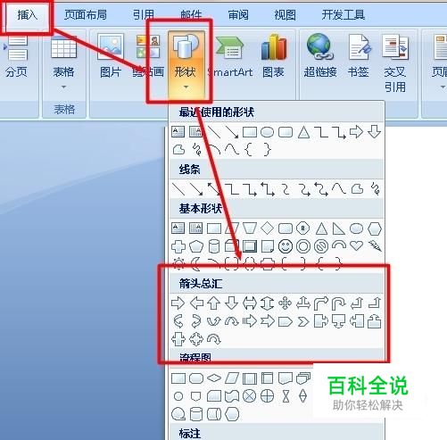447x440 pixels.
Task: Pick the curved up arrow shape
Action: [x=213, y=321]
